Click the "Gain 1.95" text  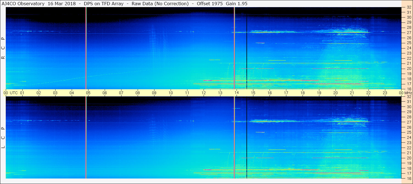tap(236, 4)
